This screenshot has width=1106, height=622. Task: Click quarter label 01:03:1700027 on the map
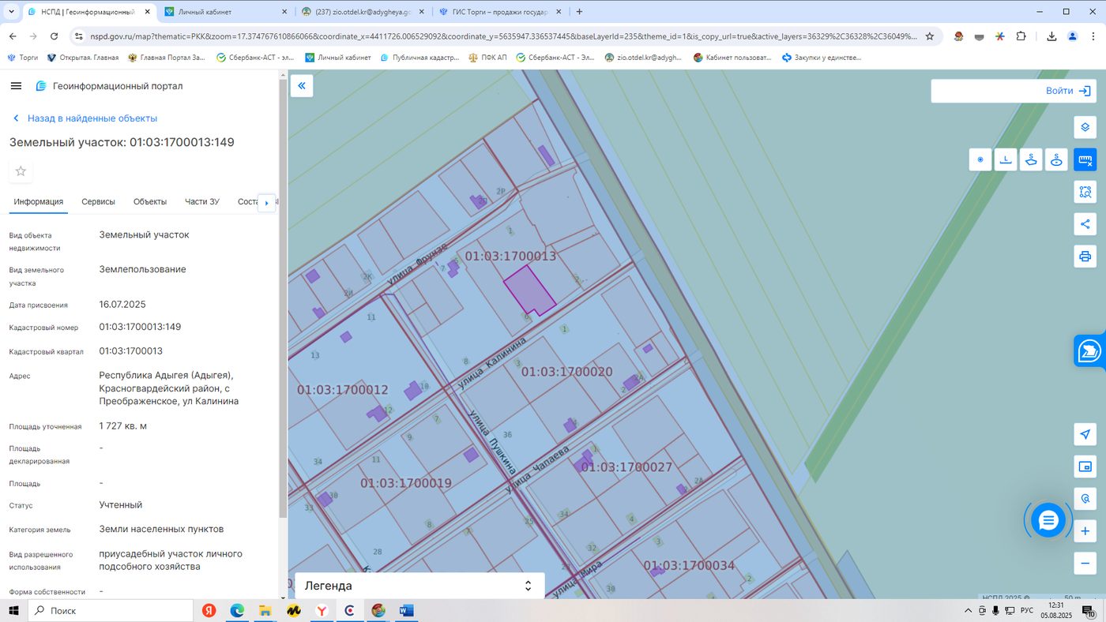tap(626, 467)
